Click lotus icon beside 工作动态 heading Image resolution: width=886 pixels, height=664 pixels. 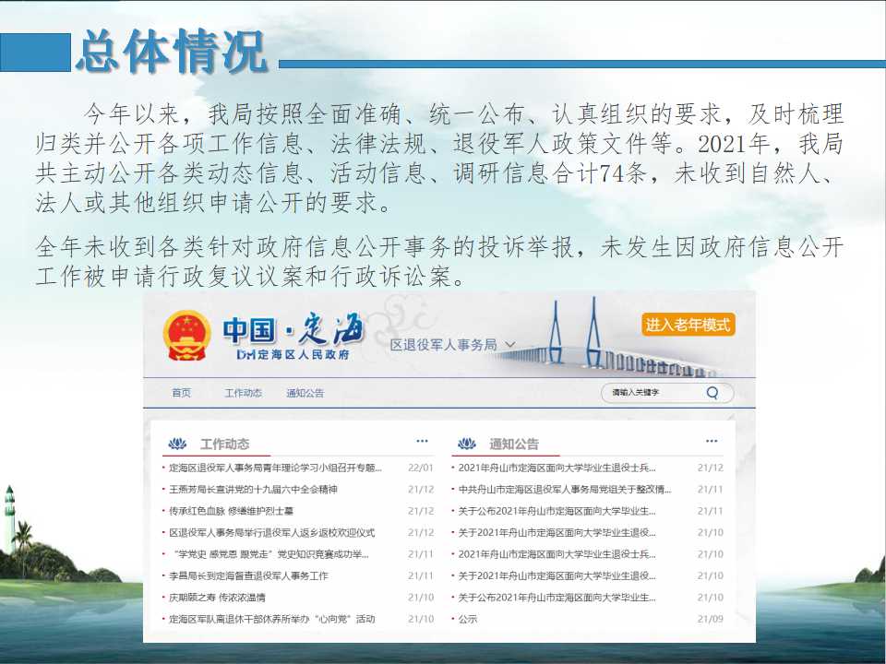[177, 444]
